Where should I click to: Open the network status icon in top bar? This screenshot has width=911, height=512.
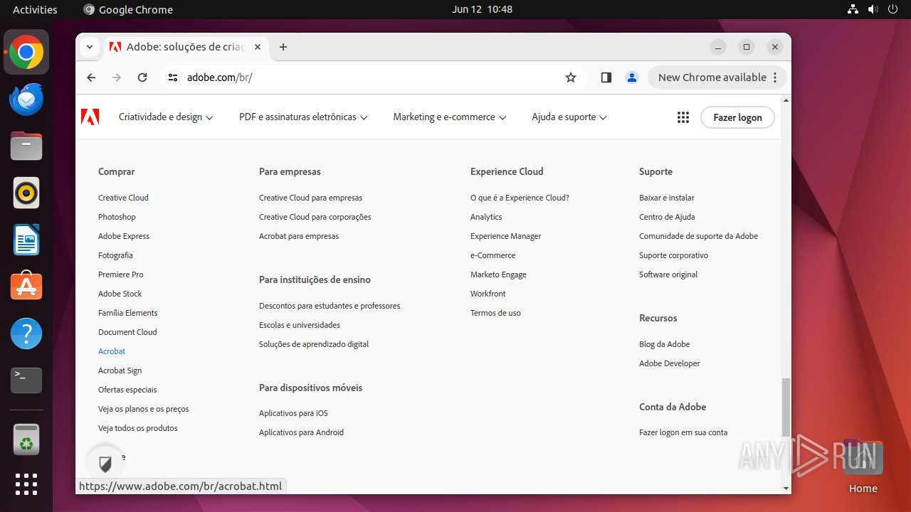click(x=853, y=9)
